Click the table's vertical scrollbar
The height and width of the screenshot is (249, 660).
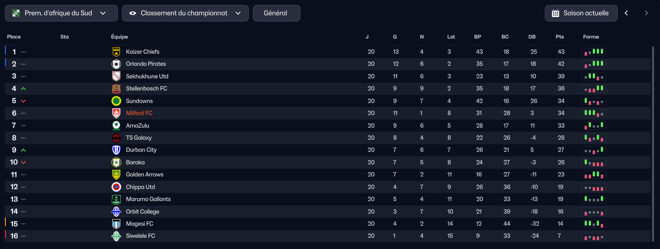click(x=653, y=143)
